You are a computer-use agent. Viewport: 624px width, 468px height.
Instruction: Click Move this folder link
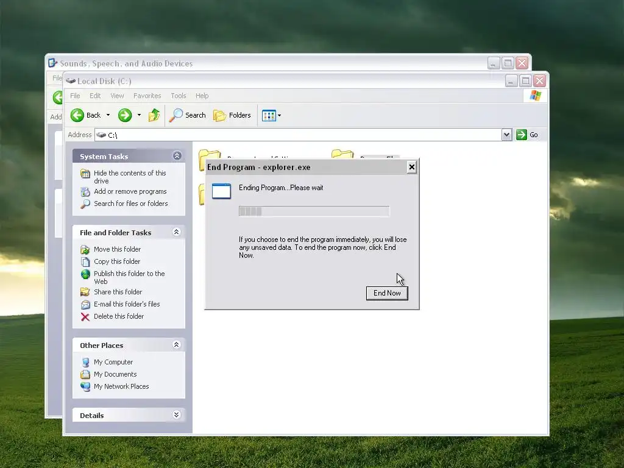(x=118, y=249)
